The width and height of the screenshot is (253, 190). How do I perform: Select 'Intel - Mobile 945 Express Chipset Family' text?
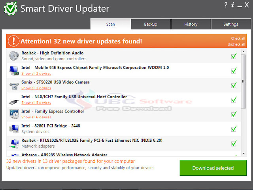click(x=95, y=67)
